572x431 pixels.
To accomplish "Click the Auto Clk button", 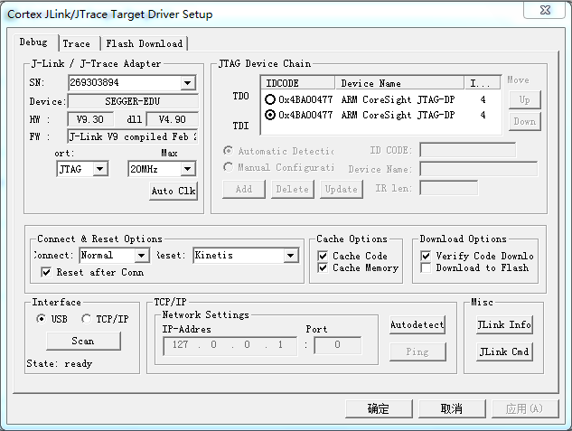I will (173, 191).
